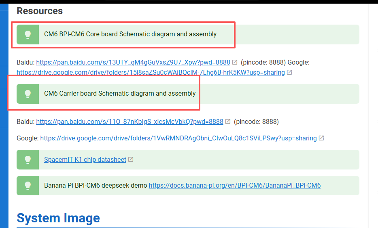378x228 pixels.
Task: Click lightbulb icon next to SpacemiT K1 datasheet
Action: point(28,159)
